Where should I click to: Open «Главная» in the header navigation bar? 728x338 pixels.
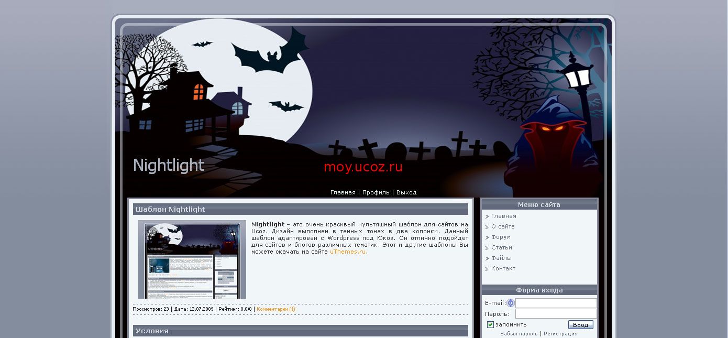(343, 192)
